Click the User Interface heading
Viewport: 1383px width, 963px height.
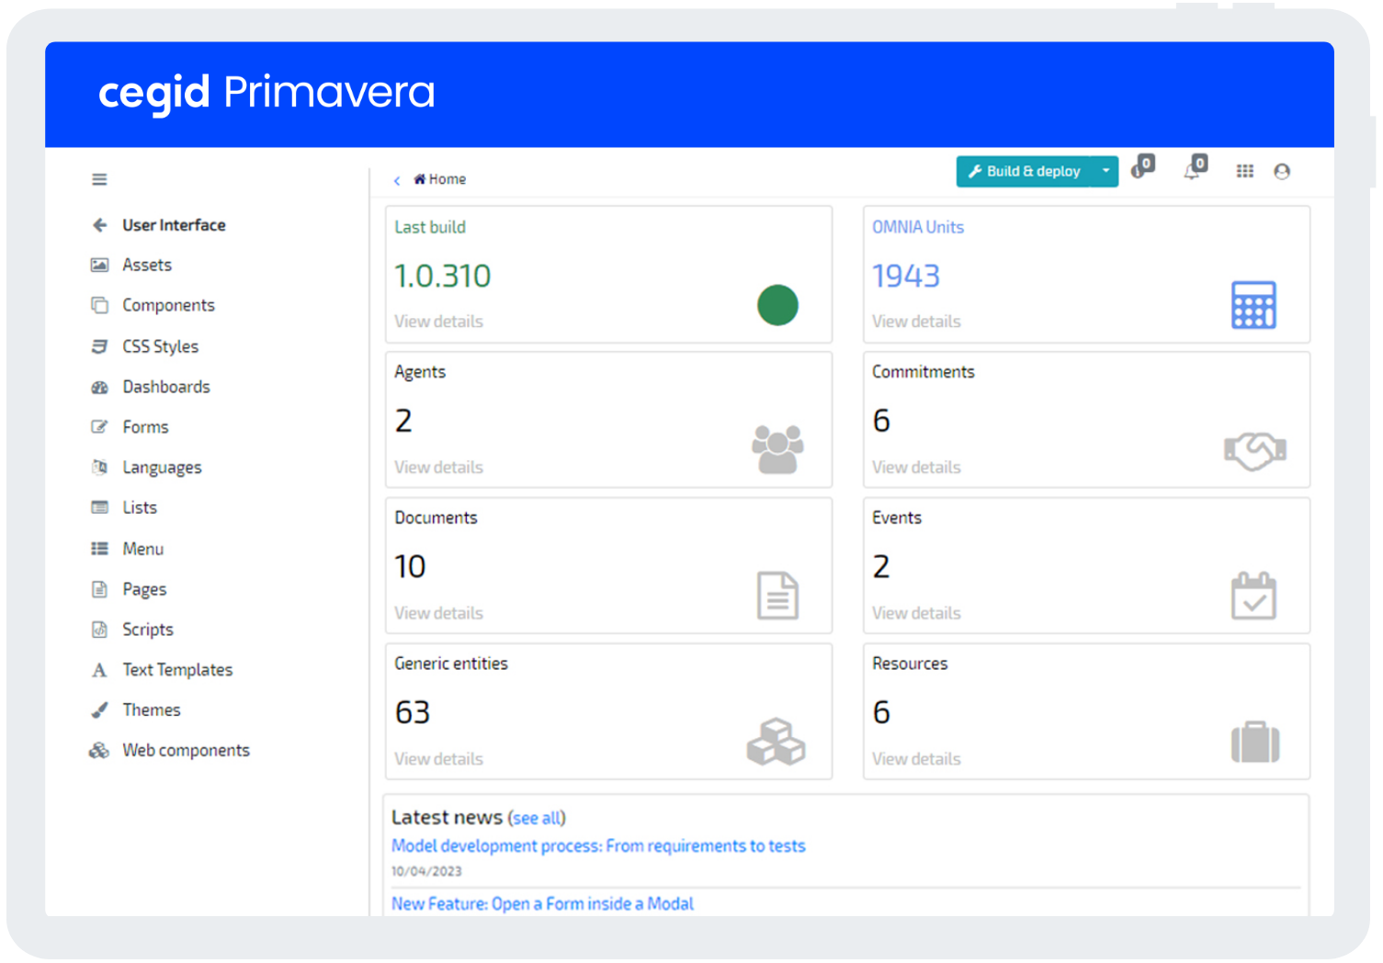[x=174, y=225]
